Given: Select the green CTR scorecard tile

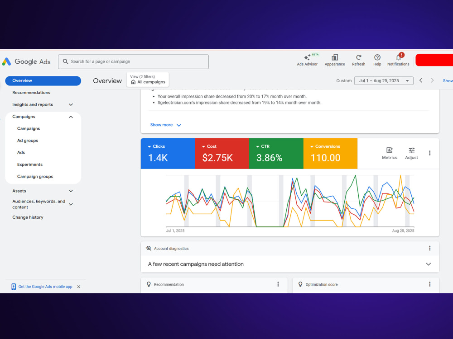Looking at the screenshot, I should pos(276,153).
